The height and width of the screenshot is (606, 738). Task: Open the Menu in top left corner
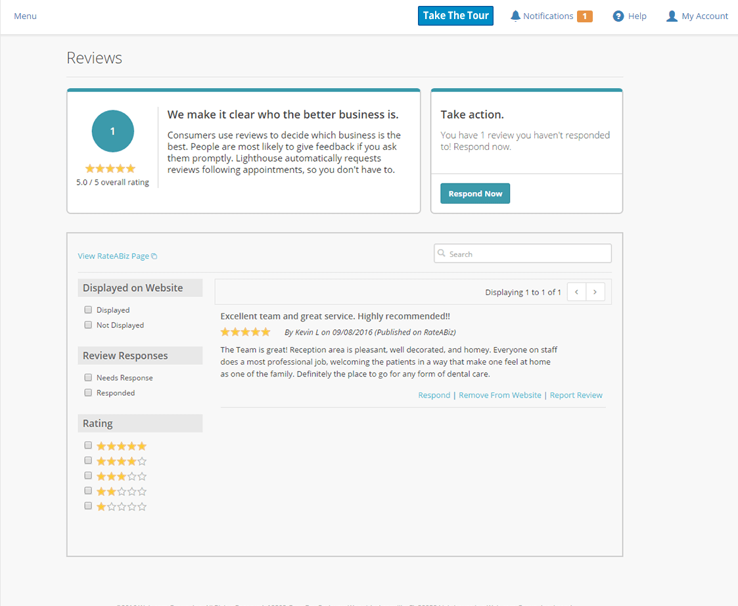[25, 15]
